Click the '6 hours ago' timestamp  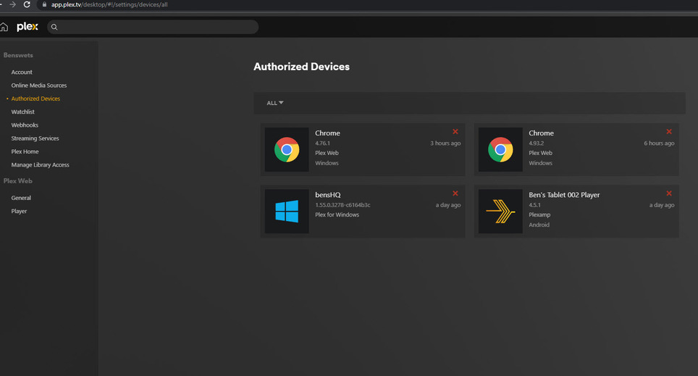click(659, 143)
